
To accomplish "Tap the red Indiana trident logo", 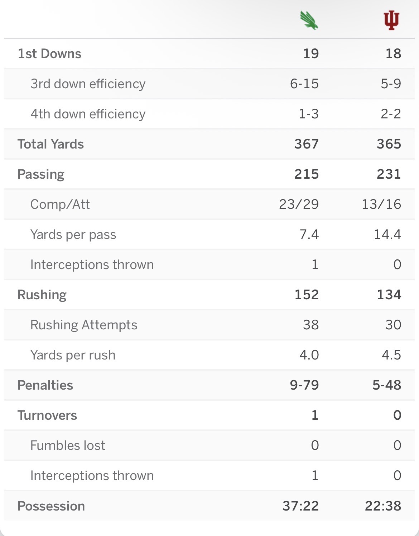I will pyautogui.click(x=391, y=20).
